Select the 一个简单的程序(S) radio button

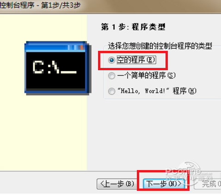point(111,76)
